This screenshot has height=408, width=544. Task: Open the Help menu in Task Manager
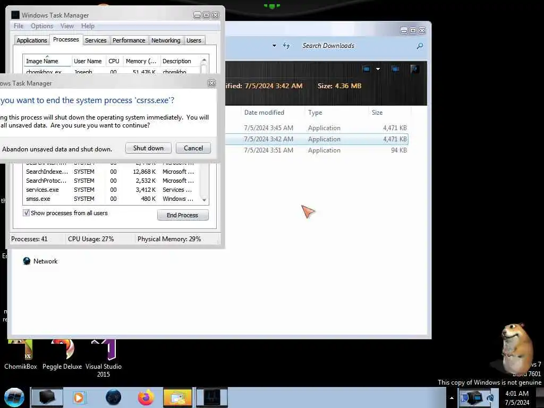(x=88, y=26)
